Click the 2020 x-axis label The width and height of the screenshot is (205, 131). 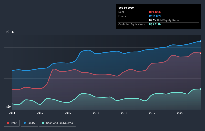click(x=180, y=113)
